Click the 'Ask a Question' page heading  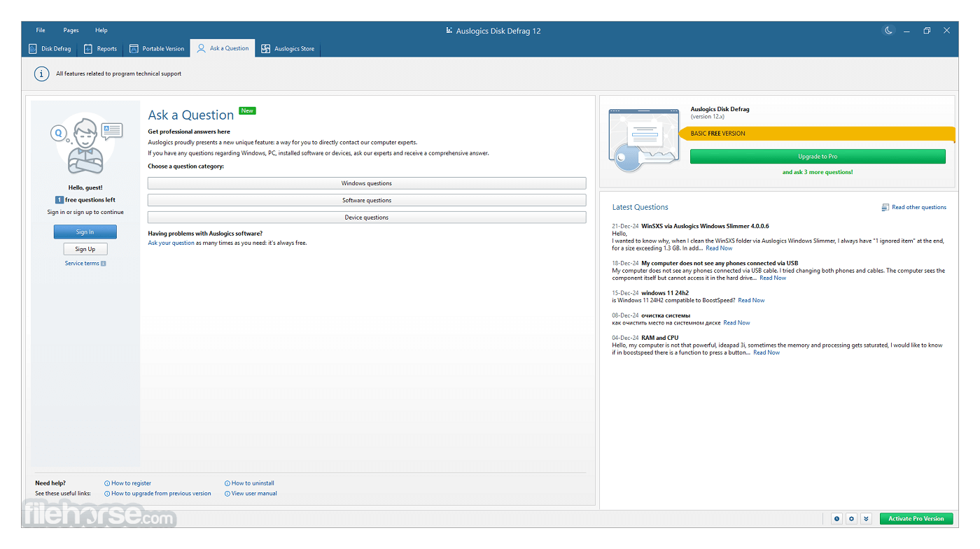(191, 115)
